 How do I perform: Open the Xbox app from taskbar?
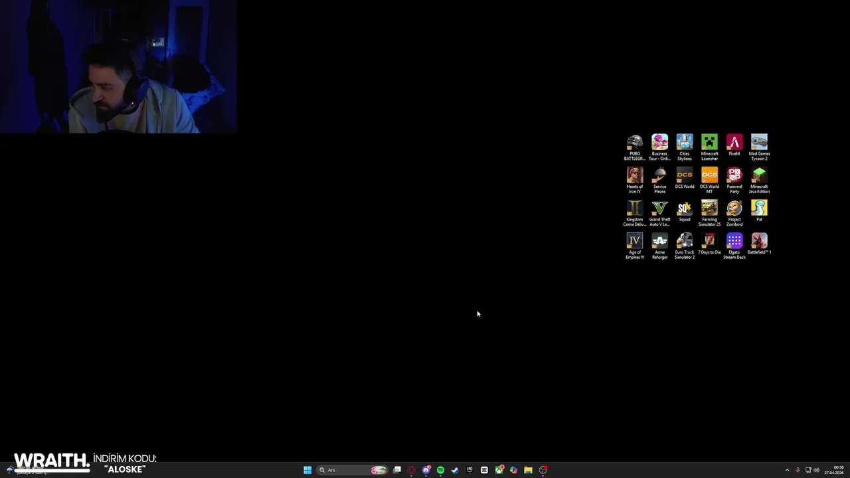pyautogui.click(x=499, y=470)
